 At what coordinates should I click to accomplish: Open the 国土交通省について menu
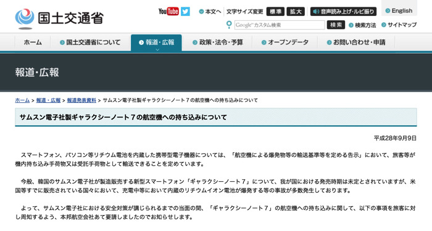click(x=90, y=43)
